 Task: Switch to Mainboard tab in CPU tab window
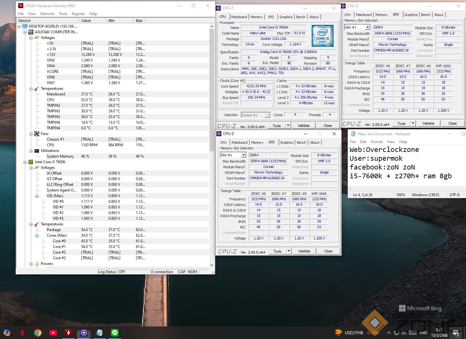point(239,17)
